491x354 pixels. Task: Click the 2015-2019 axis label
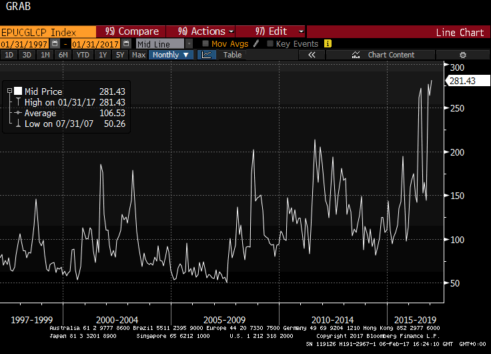coord(415,320)
